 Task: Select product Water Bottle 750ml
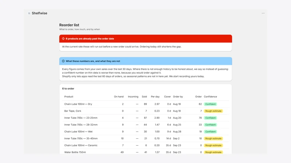pos(75,152)
